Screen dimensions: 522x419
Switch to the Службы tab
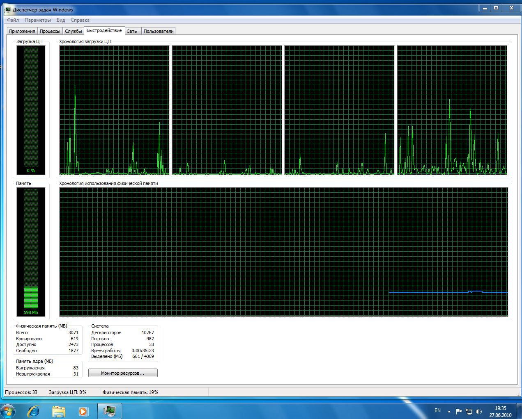click(x=74, y=31)
